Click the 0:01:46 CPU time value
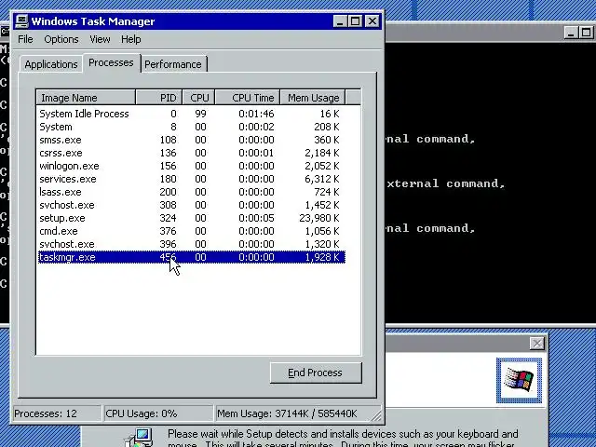This screenshot has width=596, height=447. pyautogui.click(x=256, y=114)
